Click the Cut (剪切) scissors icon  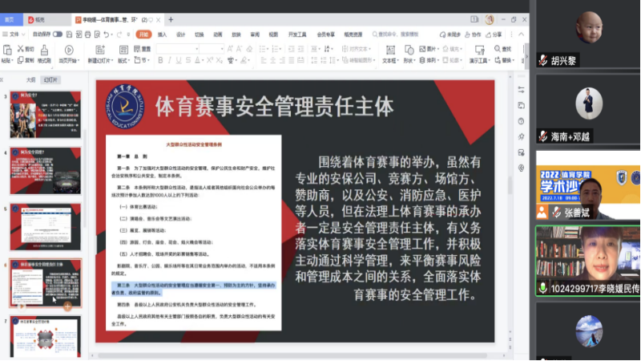click(21, 48)
